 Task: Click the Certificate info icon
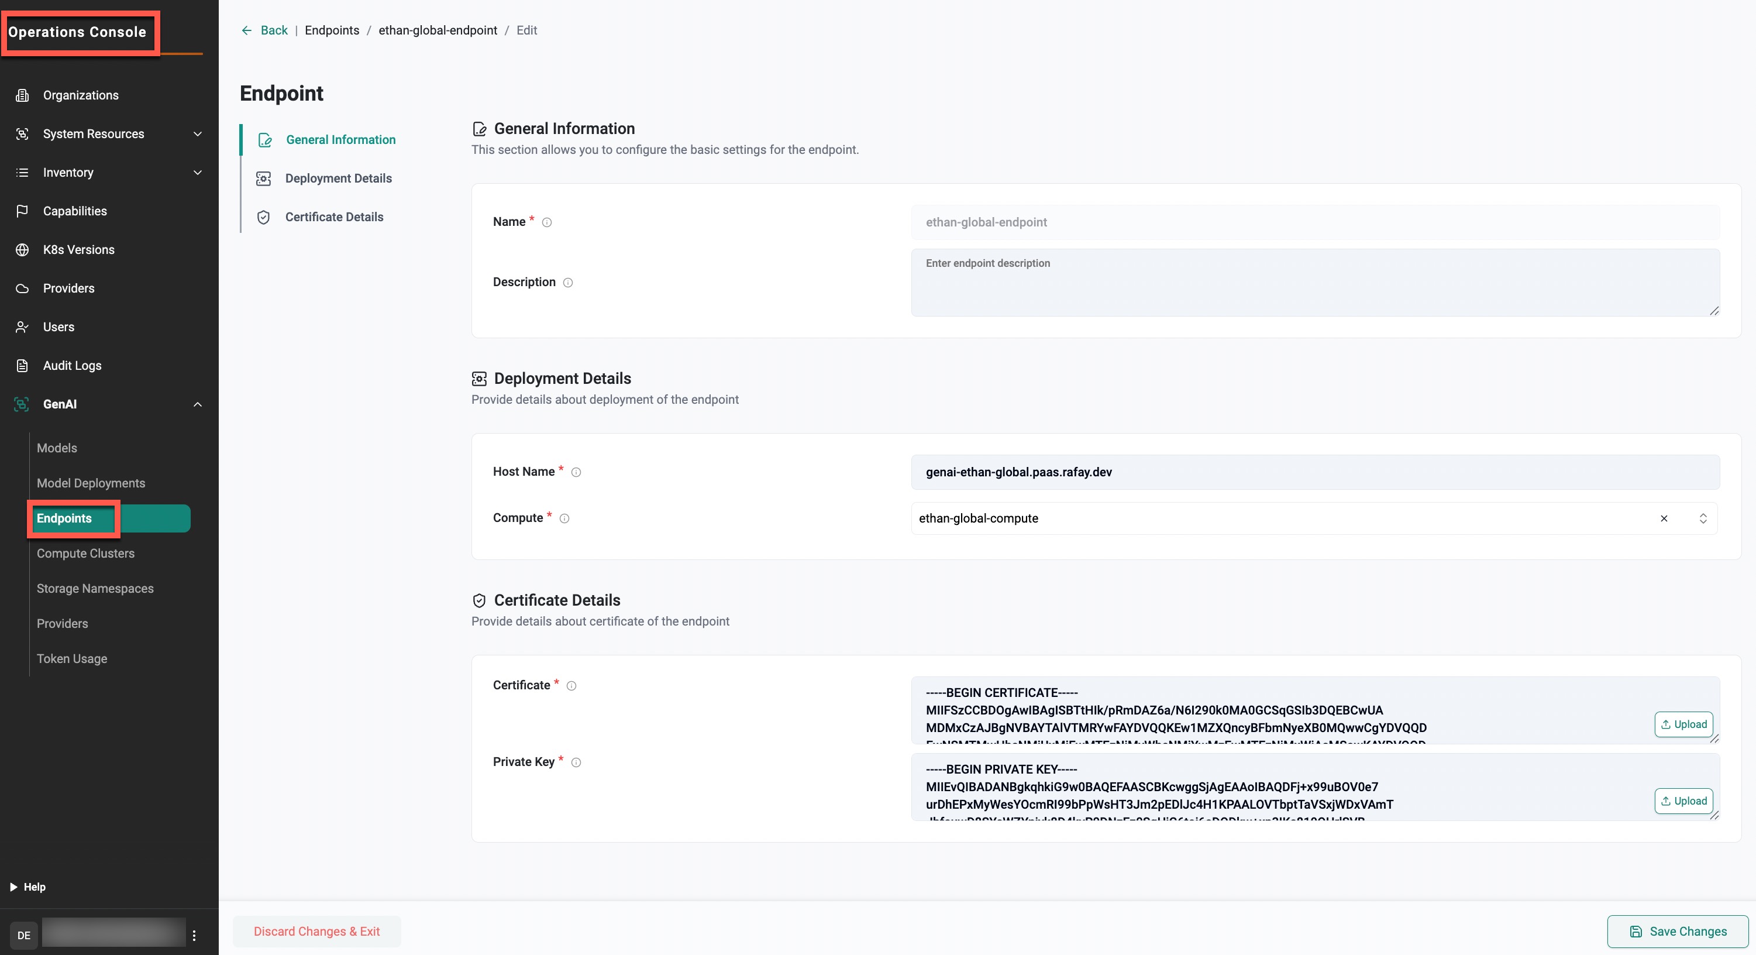[x=571, y=686]
